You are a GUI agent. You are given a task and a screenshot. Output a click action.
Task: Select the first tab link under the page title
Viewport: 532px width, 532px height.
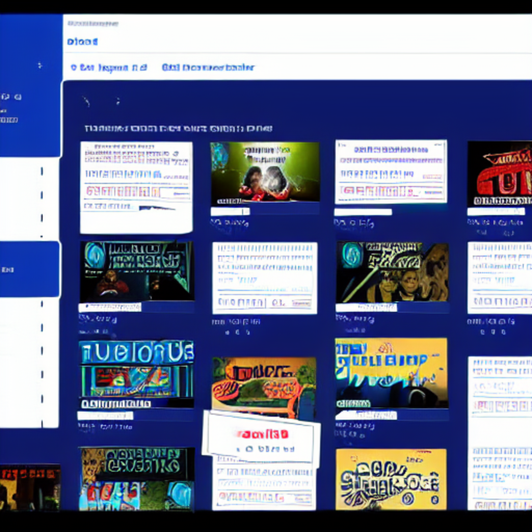point(109,68)
